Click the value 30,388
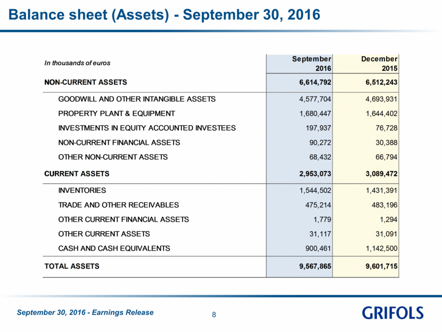 [387, 142]
